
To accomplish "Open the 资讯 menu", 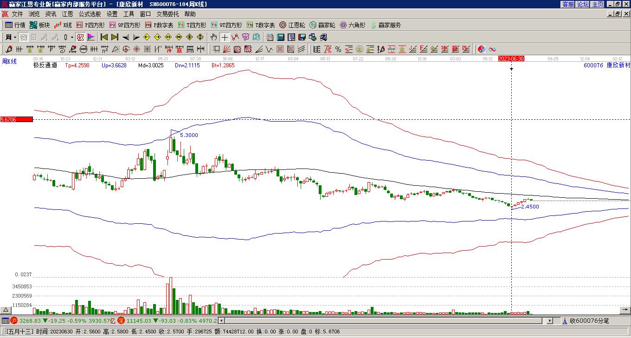I will pyautogui.click(x=51, y=14).
